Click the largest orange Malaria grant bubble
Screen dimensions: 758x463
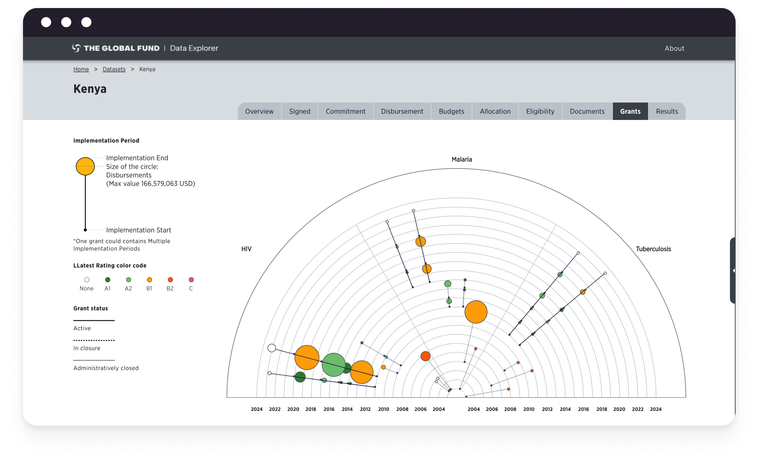tap(476, 312)
